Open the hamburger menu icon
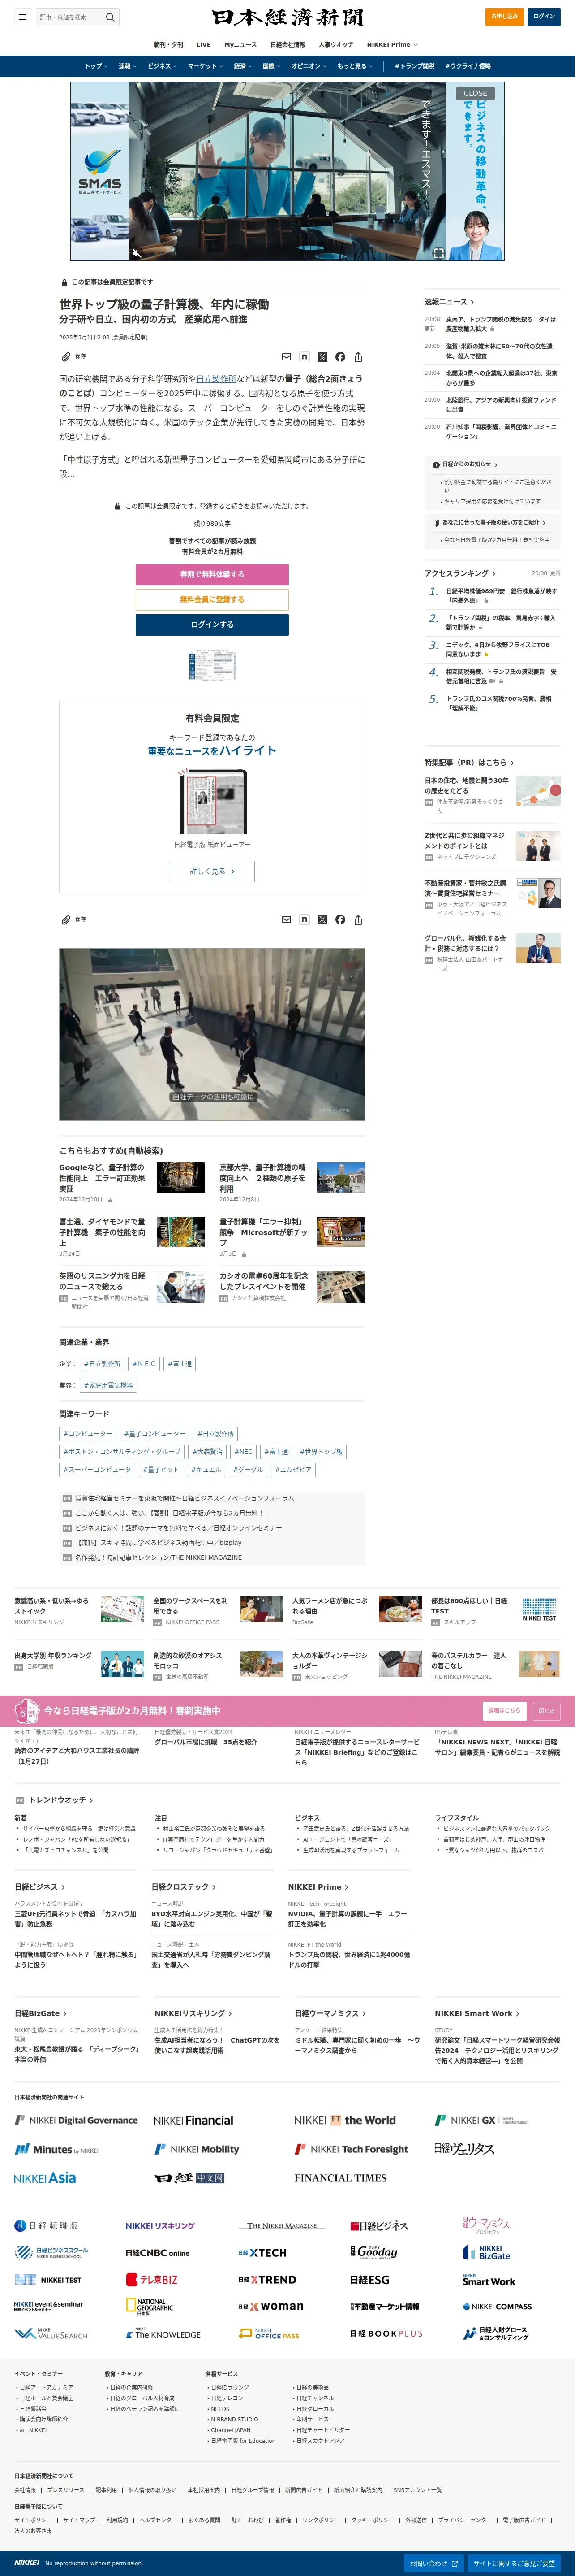This screenshot has height=2576, width=575. pos(22,17)
